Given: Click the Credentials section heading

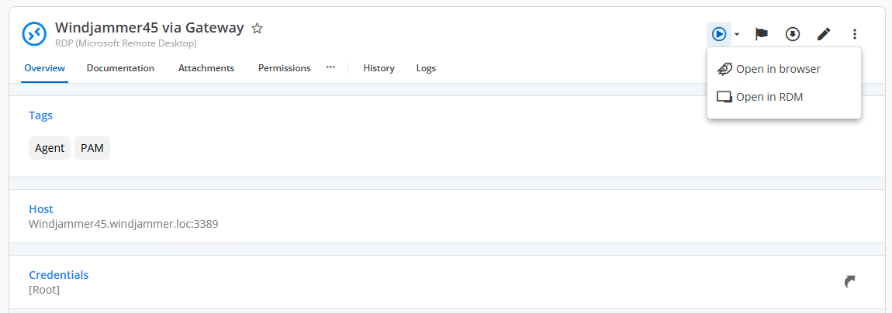Looking at the screenshot, I should tap(59, 275).
